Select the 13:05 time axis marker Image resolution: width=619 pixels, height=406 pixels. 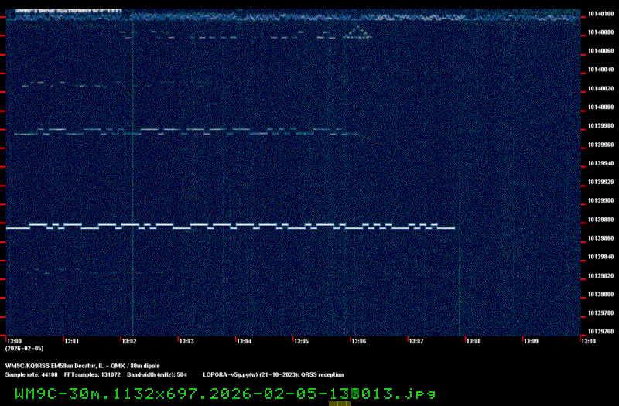(300, 341)
